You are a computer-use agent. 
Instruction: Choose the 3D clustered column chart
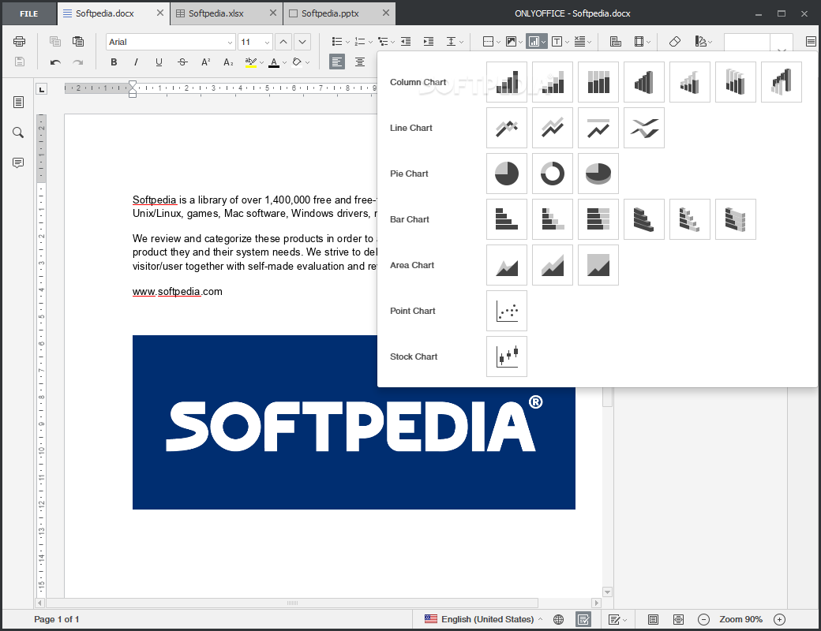coord(644,81)
